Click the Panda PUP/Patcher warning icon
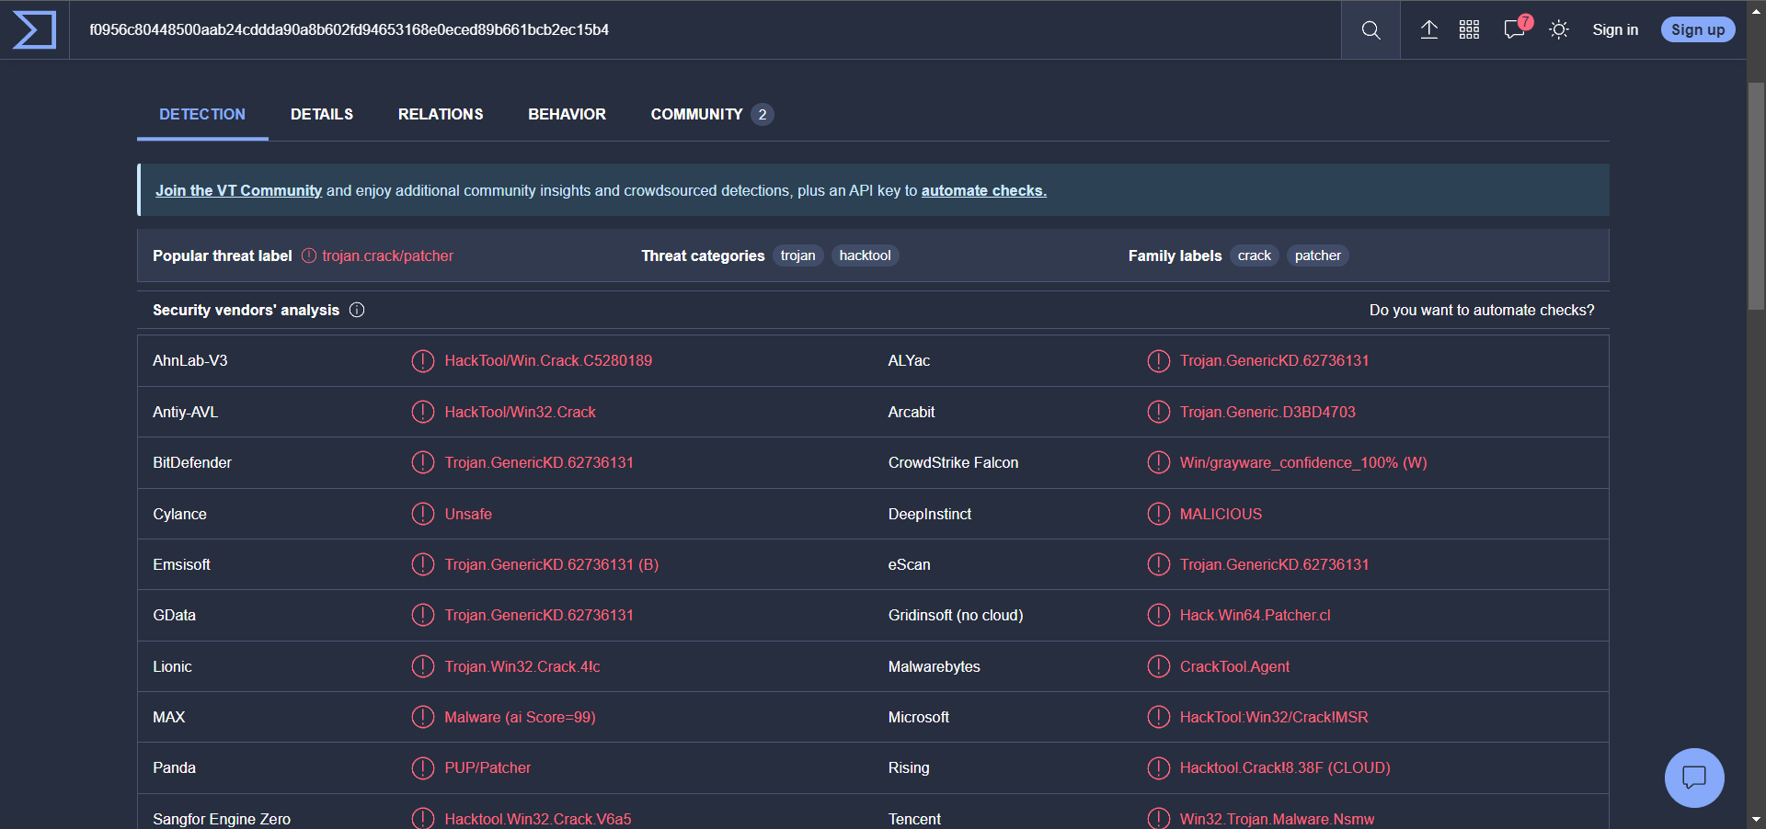 [x=422, y=767]
